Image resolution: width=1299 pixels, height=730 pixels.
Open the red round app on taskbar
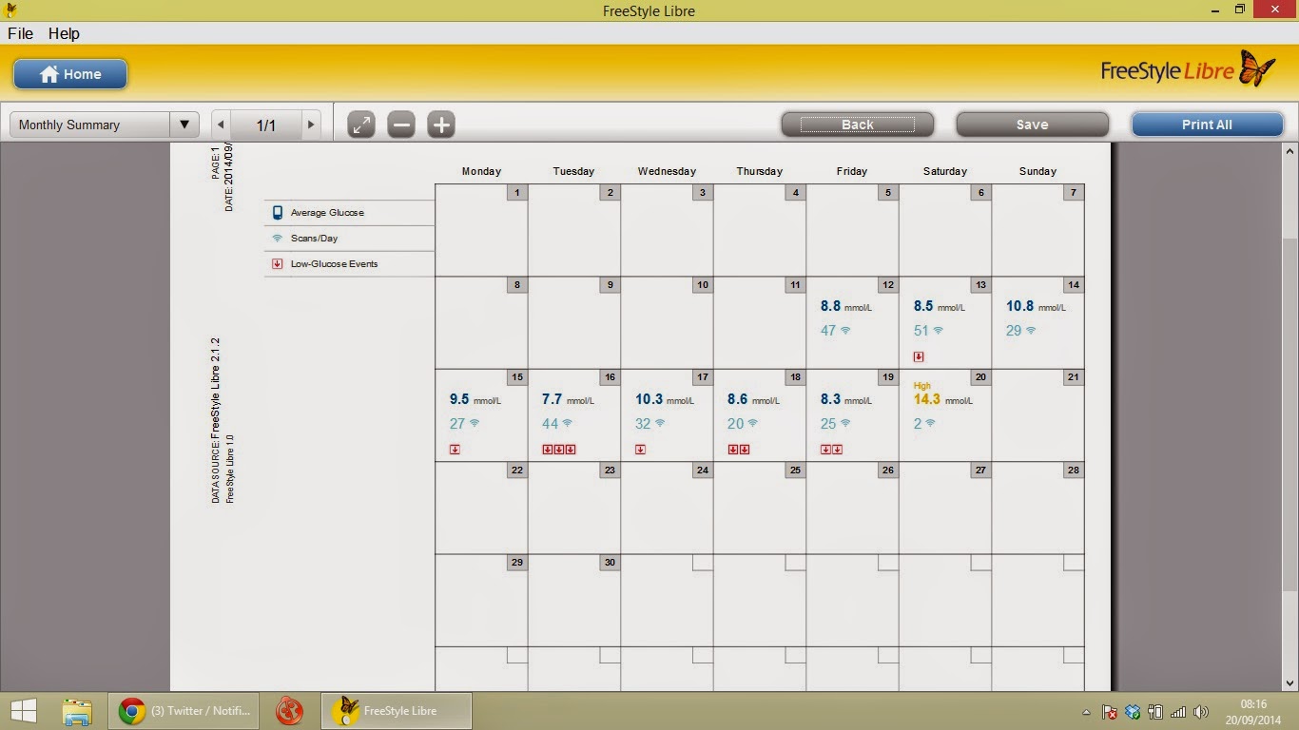click(289, 711)
